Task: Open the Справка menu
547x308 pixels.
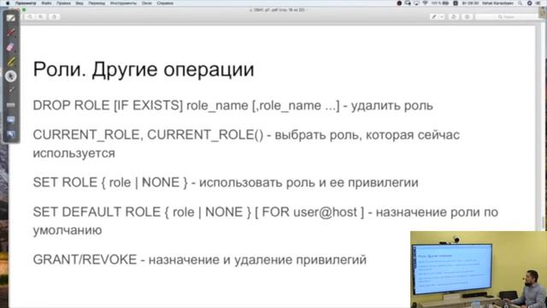Action: (x=165, y=3)
